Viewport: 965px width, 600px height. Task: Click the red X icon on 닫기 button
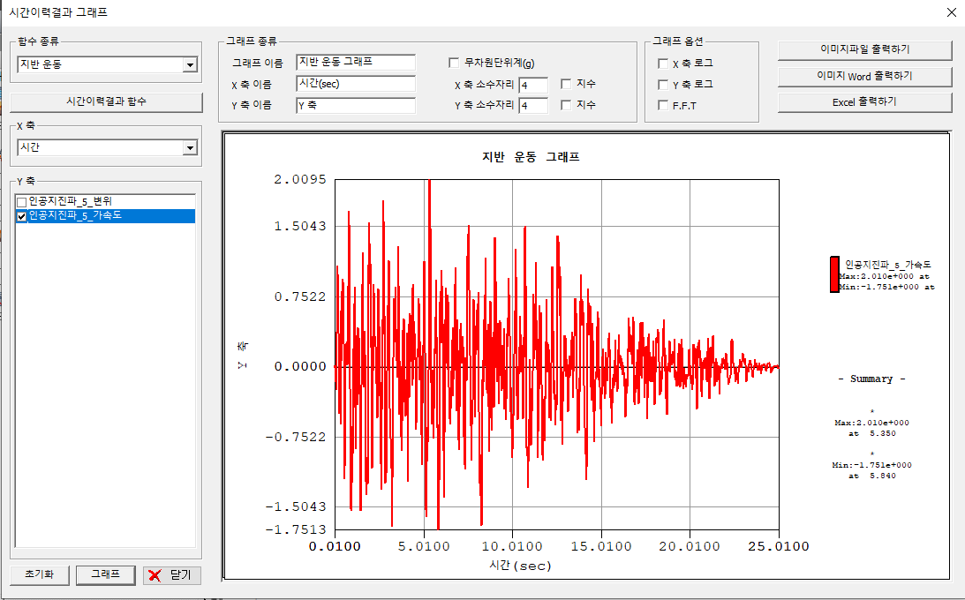(x=155, y=575)
